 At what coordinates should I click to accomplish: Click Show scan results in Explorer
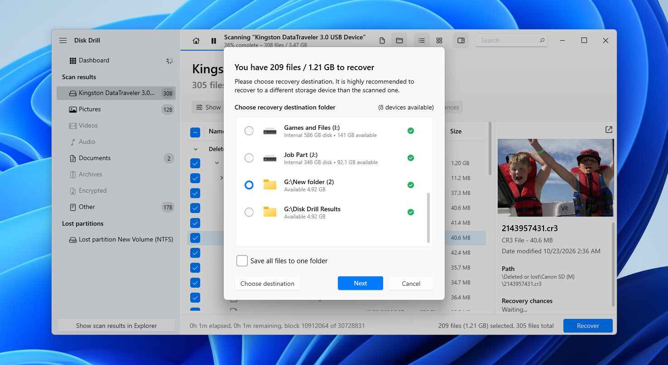(116, 326)
